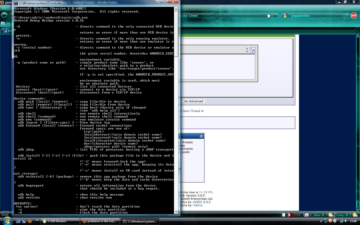The image size is (360, 225).
Task: Click the search magnifier icon in the search box
Action: click(x=346, y=16)
